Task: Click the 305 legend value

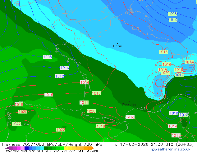Action: [72, 151]
